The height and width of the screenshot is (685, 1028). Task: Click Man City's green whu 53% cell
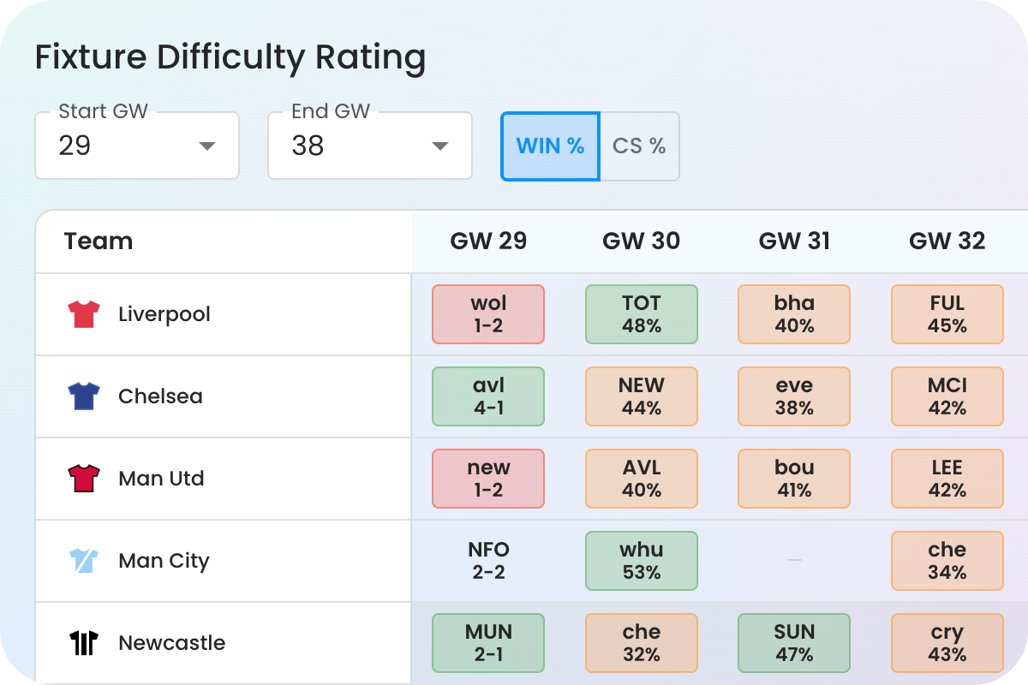641,561
